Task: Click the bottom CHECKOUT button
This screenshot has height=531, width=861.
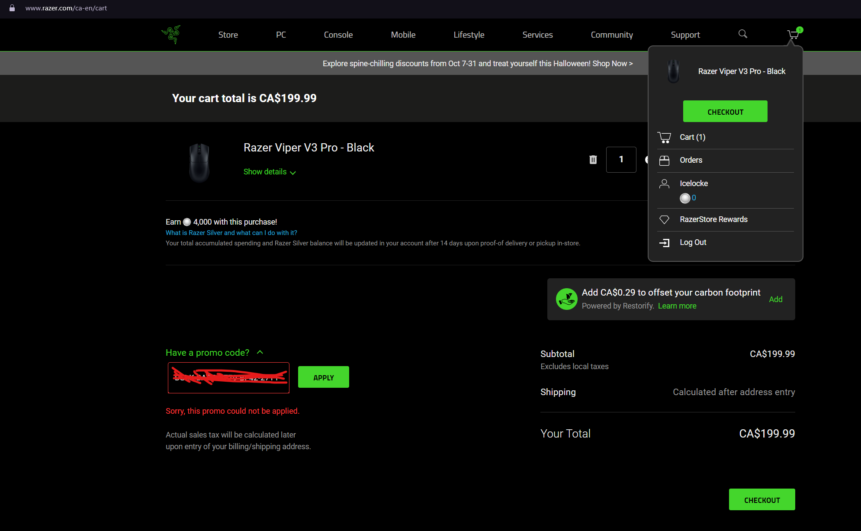Action: coord(762,499)
